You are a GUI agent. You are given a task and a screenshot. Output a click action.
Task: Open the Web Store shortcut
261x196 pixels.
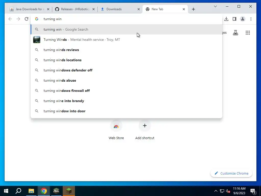pos(116,130)
